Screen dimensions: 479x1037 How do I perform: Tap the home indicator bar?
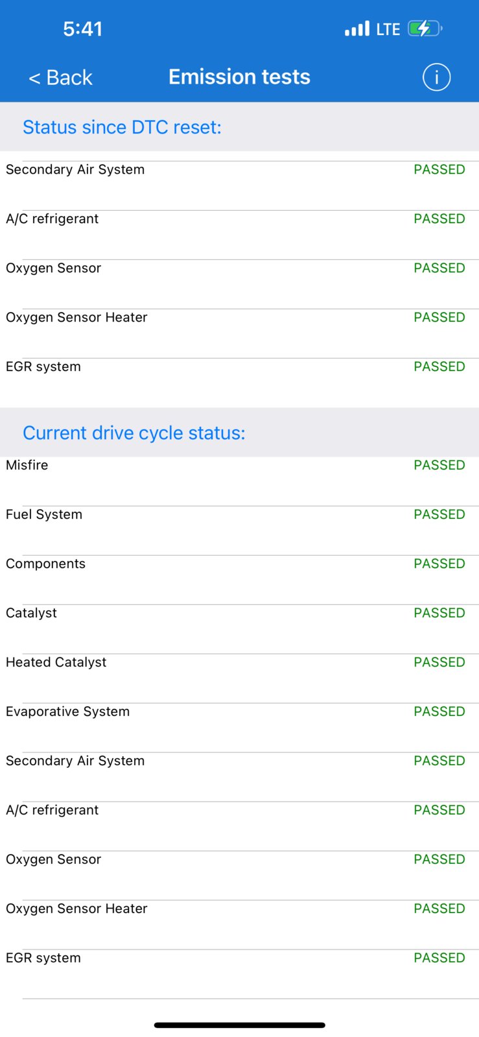[239, 1025]
